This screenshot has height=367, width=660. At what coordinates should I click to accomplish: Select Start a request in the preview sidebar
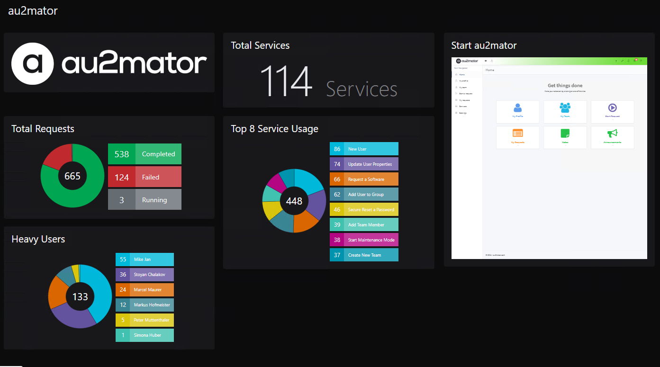pyautogui.click(x=467, y=94)
